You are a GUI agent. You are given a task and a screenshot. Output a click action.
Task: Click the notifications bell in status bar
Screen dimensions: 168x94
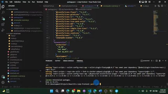coord(165,87)
